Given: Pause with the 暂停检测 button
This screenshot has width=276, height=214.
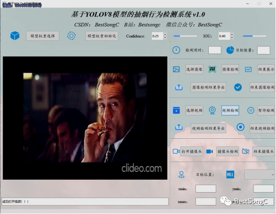Looking at the screenshot, I should coord(266,110).
